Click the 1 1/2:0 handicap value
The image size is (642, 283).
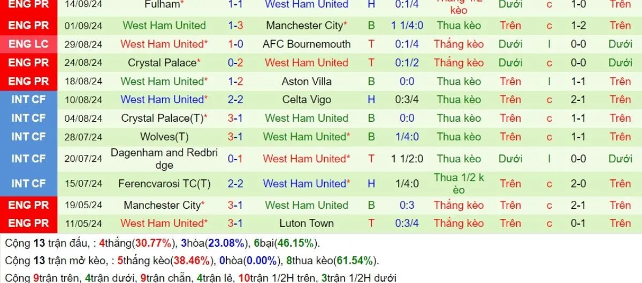point(406,159)
